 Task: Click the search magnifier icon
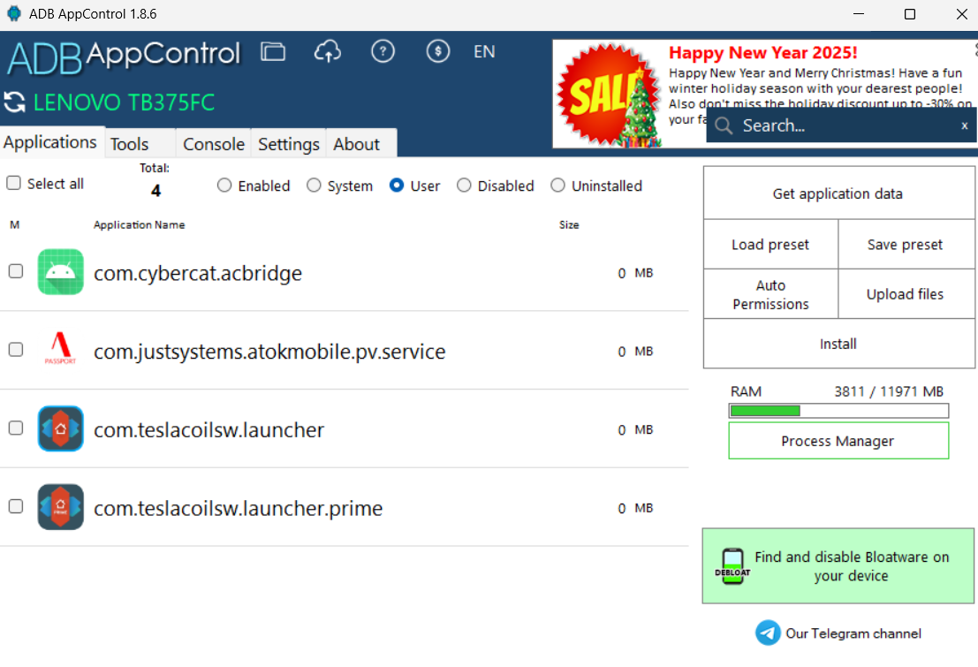point(724,125)
